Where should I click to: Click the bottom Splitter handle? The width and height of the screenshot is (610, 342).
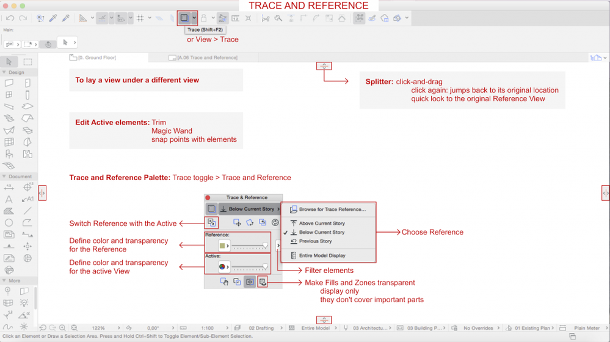click(324, 320)
